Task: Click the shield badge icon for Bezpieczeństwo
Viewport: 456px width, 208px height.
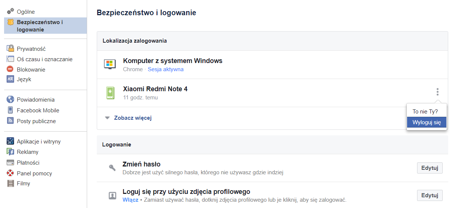Action: (10, 22)
